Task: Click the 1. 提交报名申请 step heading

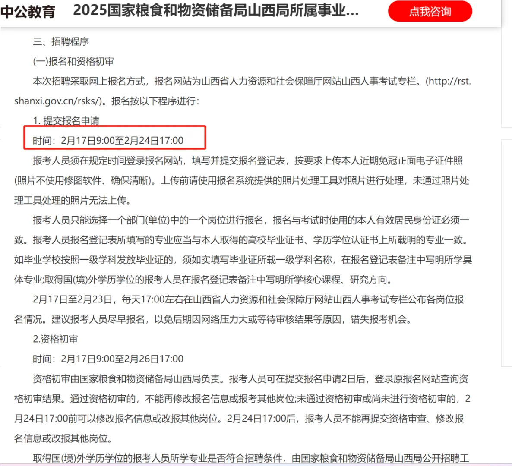Action: point(66,121)
